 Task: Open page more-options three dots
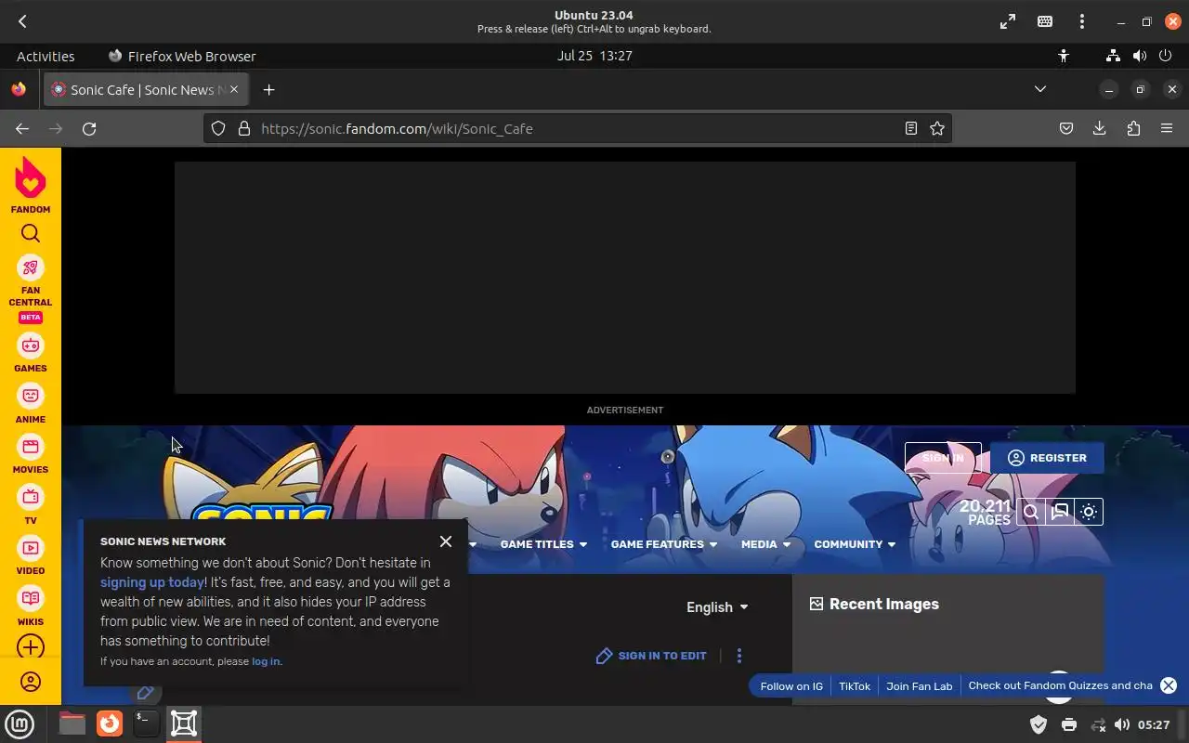[739, 656]
